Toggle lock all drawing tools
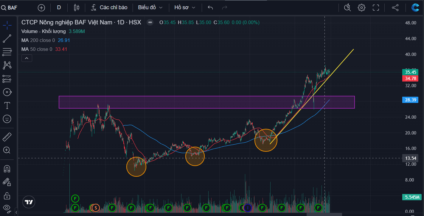The width and height of the screenshot is (424, 216). [x=7, y=195]
